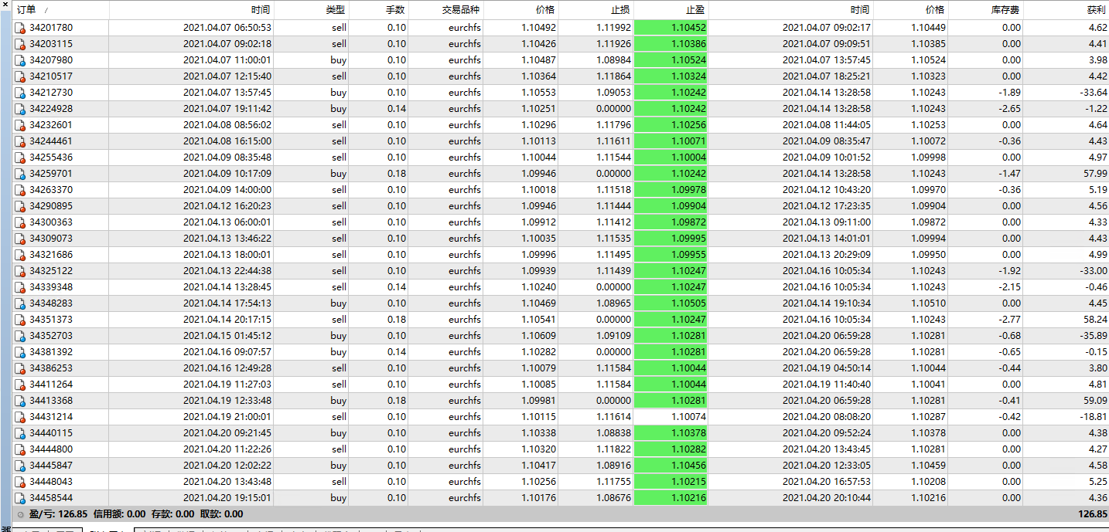The width and height of the screenshot is (1109, 532).
Task: Click the profit value -33.64
Action: pyautogui.click(x=1093, y=93)
